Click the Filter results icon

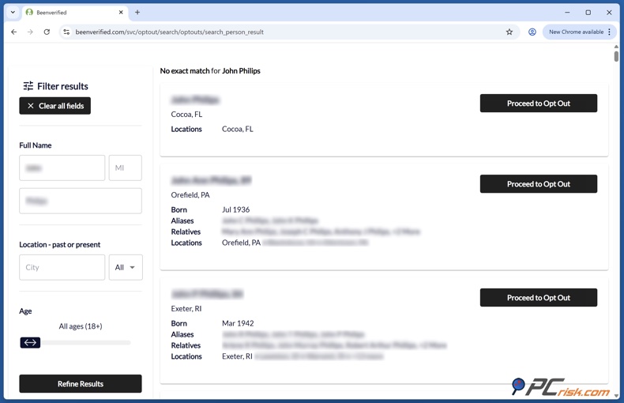tap(28, 86)
